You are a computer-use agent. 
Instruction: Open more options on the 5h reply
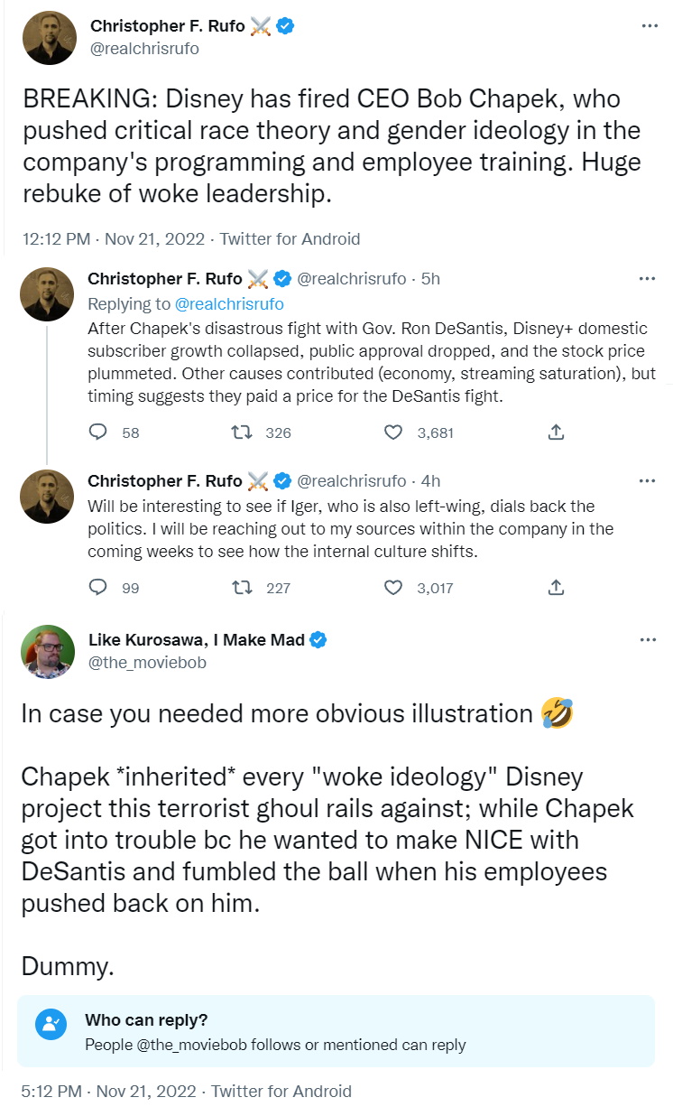(x=647, y=279)
